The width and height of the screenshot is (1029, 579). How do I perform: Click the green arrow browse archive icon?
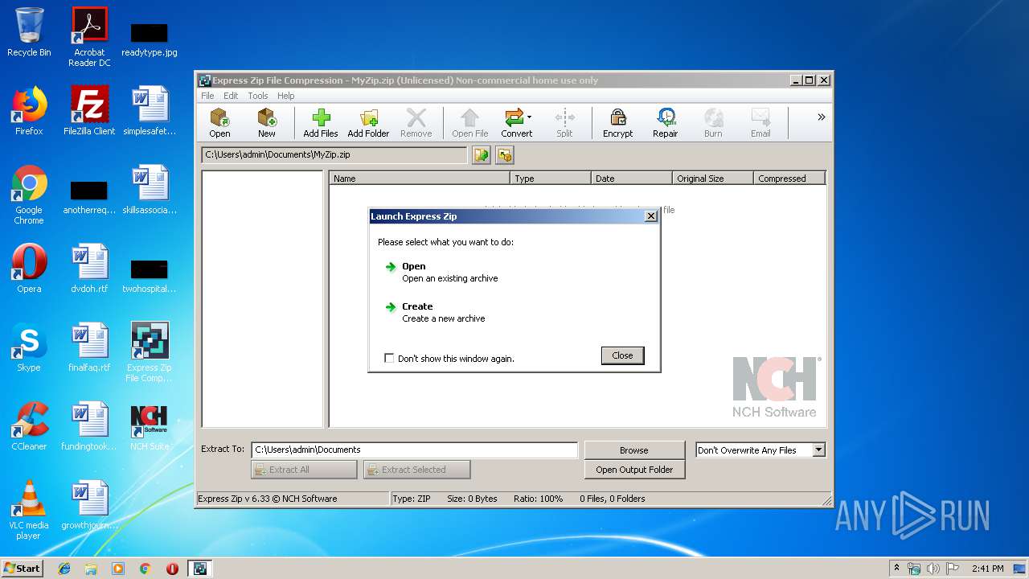[482, 155]
